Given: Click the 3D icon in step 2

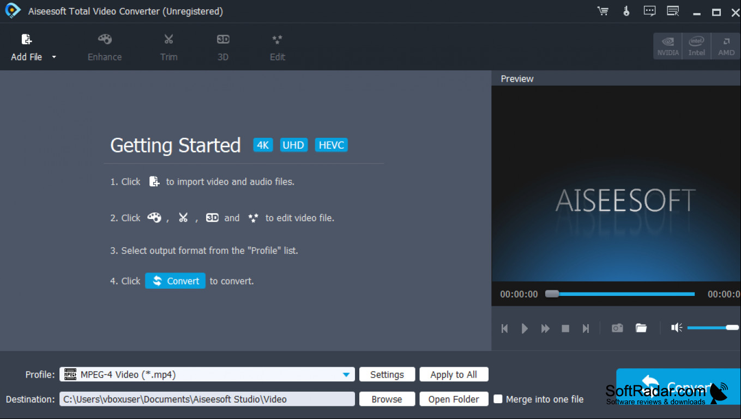Looking at the screenshot, I should 212,217.
